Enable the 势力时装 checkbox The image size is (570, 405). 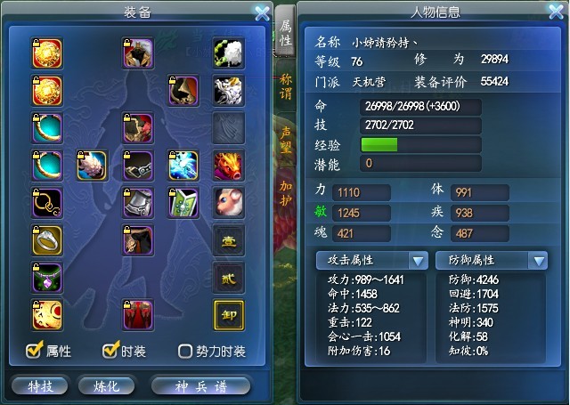184,352
